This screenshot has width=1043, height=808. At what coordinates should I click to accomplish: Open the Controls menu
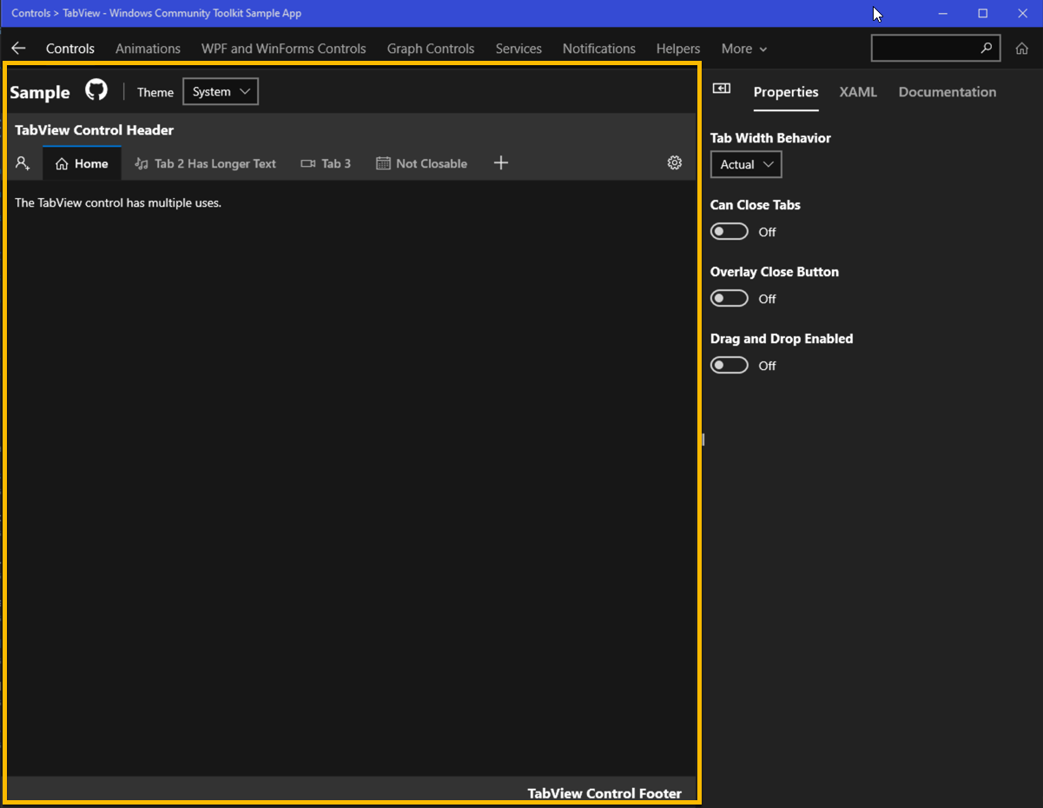coord(70,49)
